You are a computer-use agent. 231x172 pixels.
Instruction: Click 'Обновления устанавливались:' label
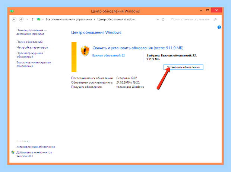(x=92, y=82)
